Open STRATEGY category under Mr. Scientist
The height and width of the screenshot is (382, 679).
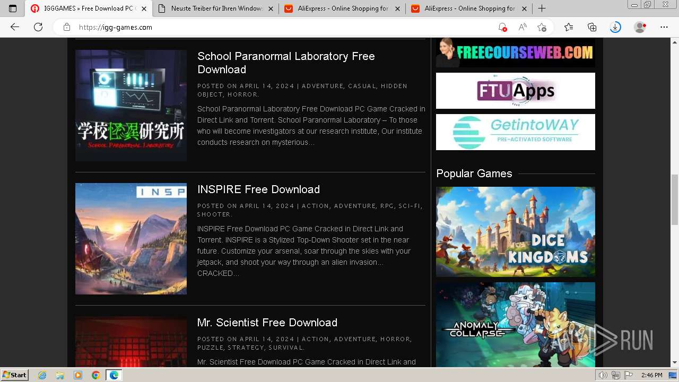click(x=246, y=348)
